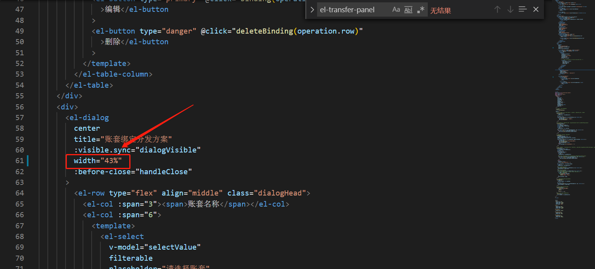Click line number 64 in gutter

[19, 193]
